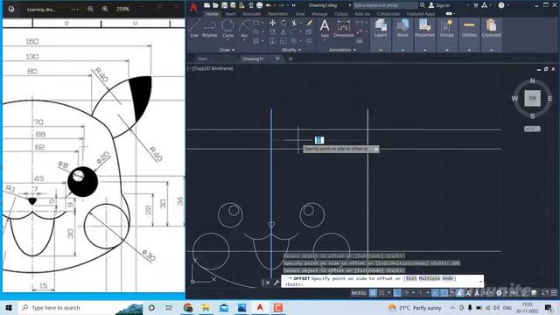
Task: Open snap settings dropdown arrow in status bar
Action: coord(388,293)
